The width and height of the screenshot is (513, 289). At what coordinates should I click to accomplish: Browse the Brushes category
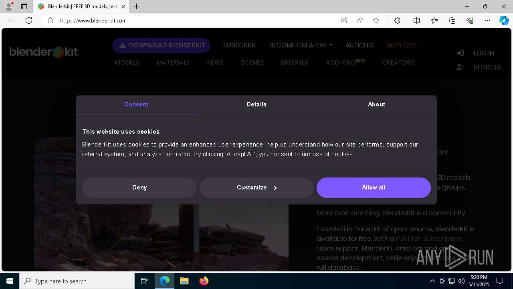click(x=295, y=62)
